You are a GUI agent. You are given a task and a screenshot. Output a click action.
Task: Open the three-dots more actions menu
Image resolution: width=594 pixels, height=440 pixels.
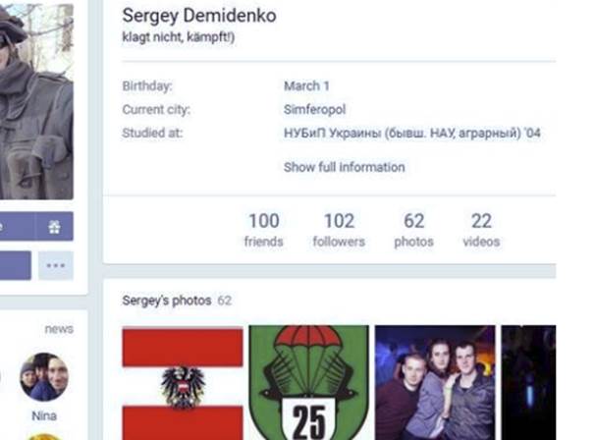[x=55, y=265]
